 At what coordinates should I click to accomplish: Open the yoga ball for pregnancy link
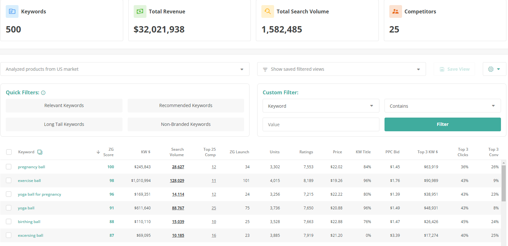tap(39, 194)
